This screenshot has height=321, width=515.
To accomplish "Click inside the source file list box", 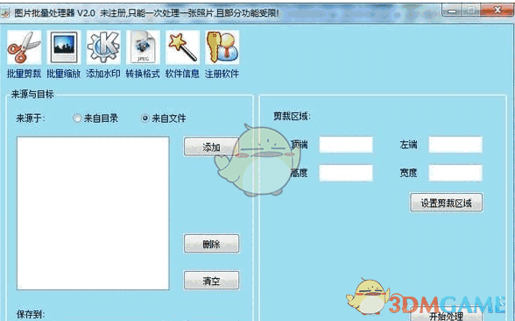I will 93,213.
